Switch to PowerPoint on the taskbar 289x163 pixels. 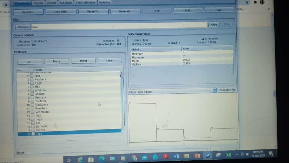pos(197,156)
